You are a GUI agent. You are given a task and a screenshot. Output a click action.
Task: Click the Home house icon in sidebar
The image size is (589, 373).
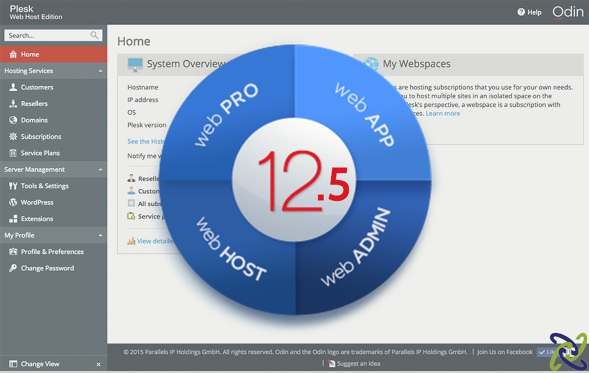pyautogui.click(x=13, y=54)
